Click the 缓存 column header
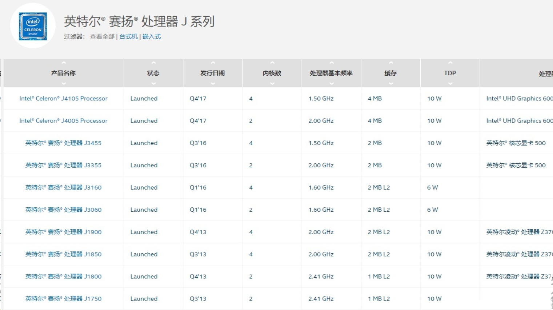 click(390, 73)
